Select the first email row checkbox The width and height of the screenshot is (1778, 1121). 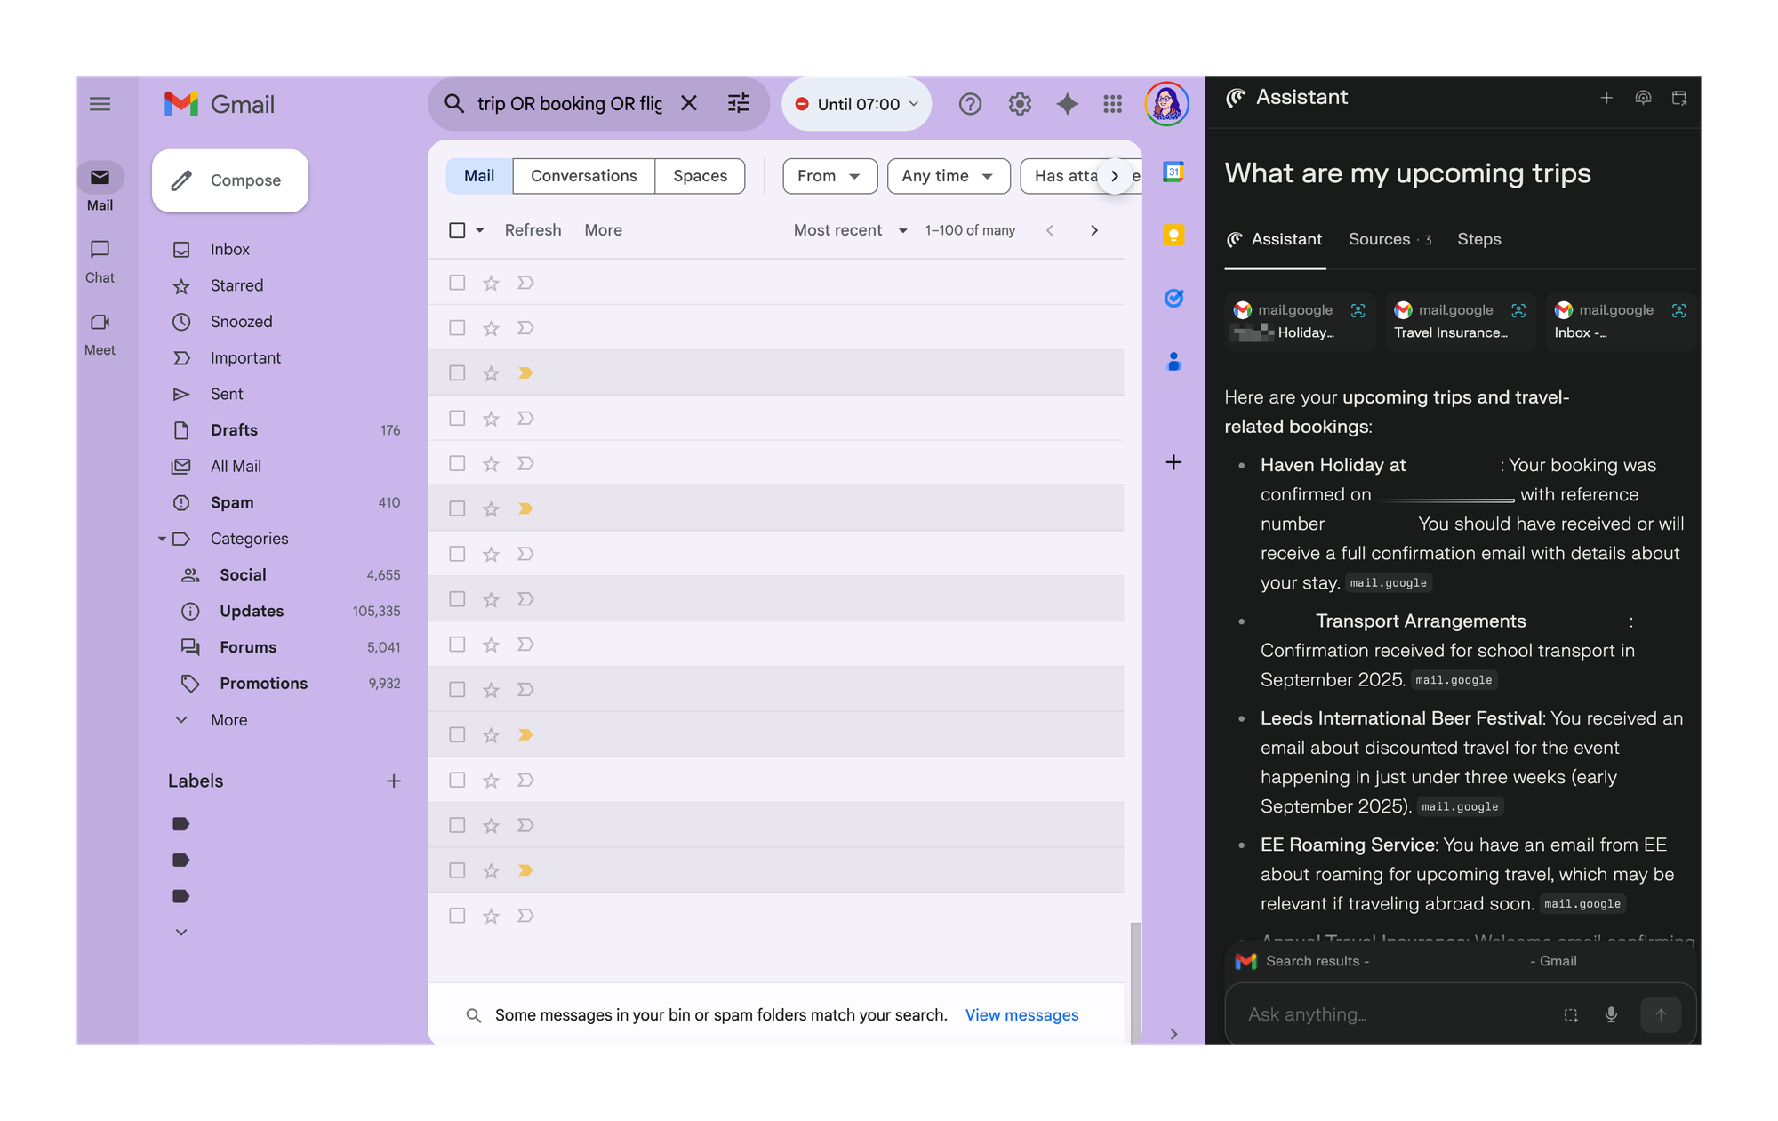(457, 283)
